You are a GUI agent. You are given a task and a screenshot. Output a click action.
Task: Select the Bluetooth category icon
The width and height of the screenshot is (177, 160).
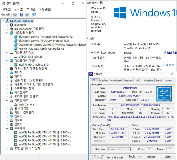click(11, 25)
